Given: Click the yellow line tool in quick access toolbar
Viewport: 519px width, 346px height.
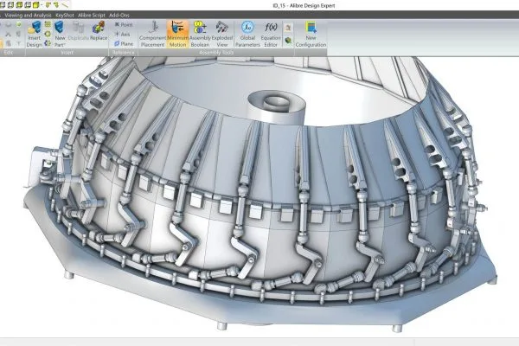Looking at the screenshot, I should (65, 4).
